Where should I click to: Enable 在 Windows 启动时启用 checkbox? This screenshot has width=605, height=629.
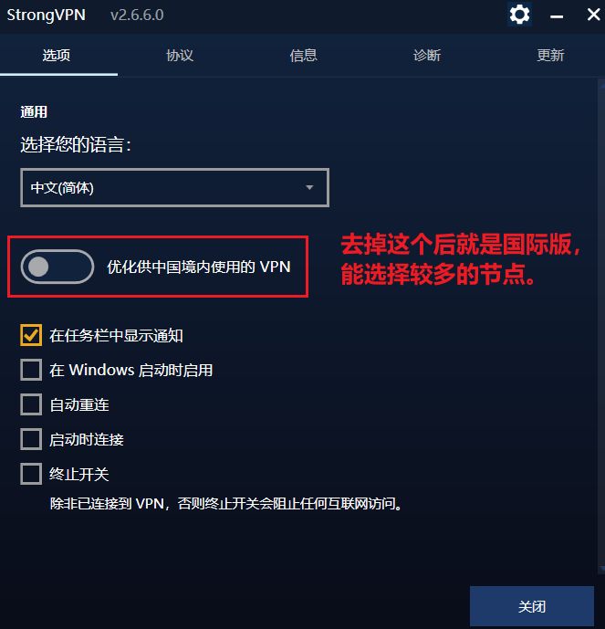tap(31, 370)
